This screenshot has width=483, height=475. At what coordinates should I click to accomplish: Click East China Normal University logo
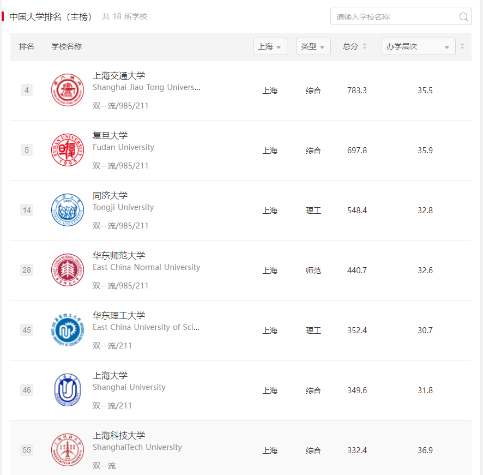point(68,270)
